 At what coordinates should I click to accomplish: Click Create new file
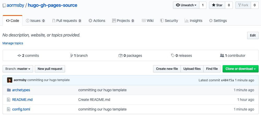click(x=167, y=69)
